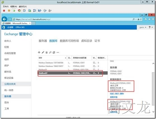
Task: Click the browser forward arrow button
Action: point(10,19)
